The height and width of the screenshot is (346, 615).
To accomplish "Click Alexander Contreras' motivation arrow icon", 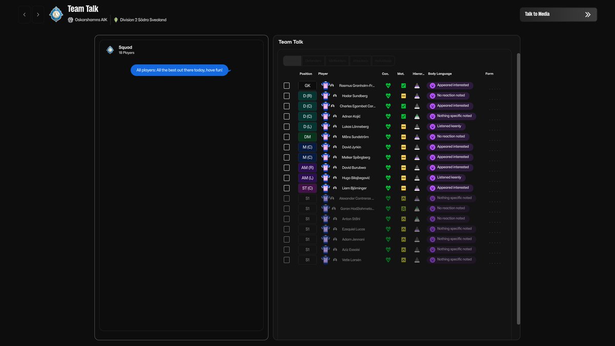I will click(x=403, y=198).
